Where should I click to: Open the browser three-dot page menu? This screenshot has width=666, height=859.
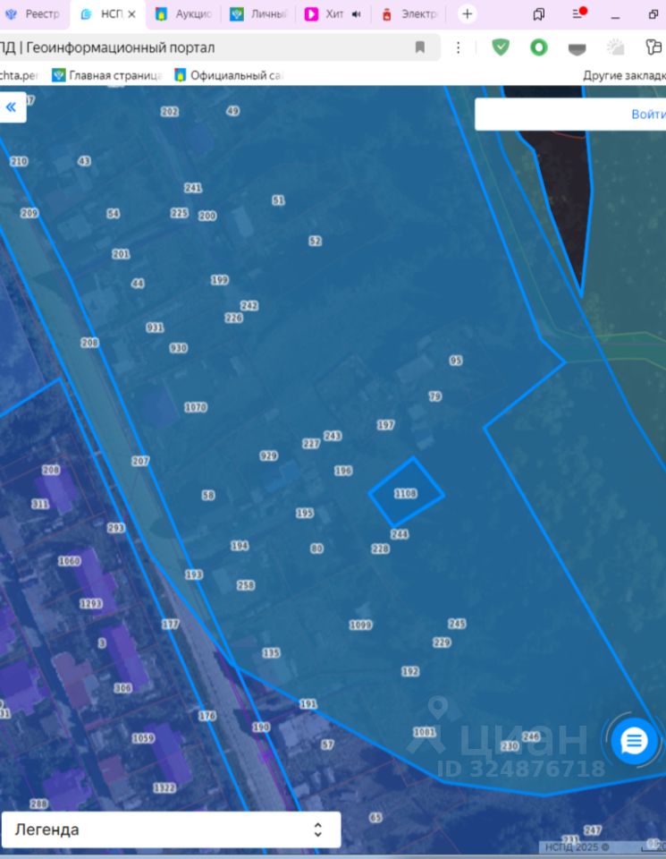coord(458,47)
